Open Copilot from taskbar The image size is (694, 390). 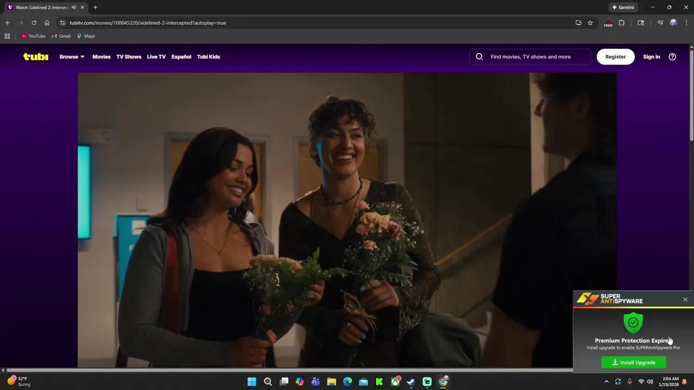[x=300, y=382]
